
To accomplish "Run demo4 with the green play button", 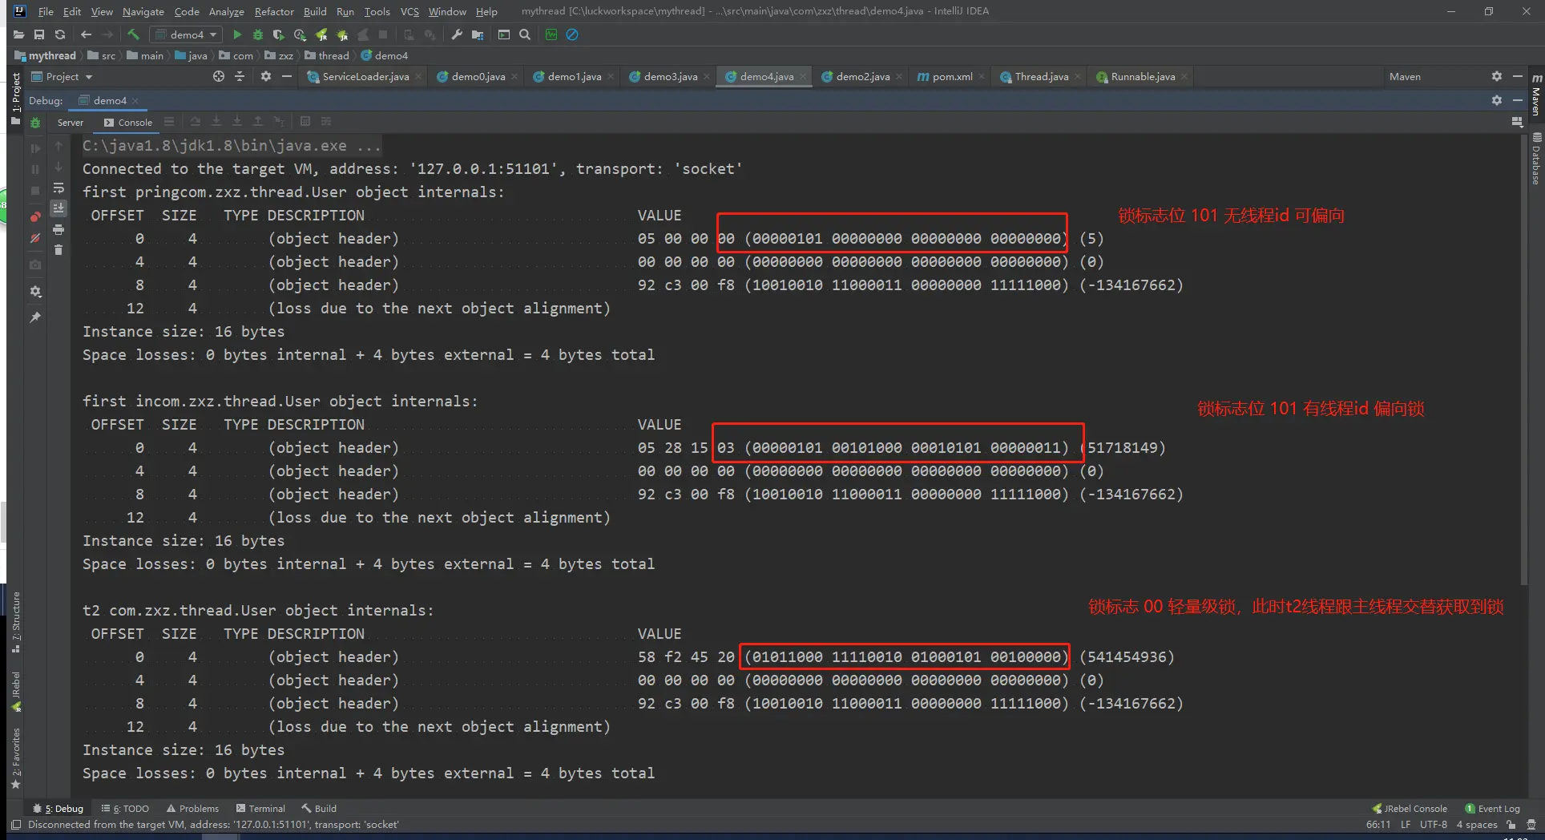I will 237,34.
